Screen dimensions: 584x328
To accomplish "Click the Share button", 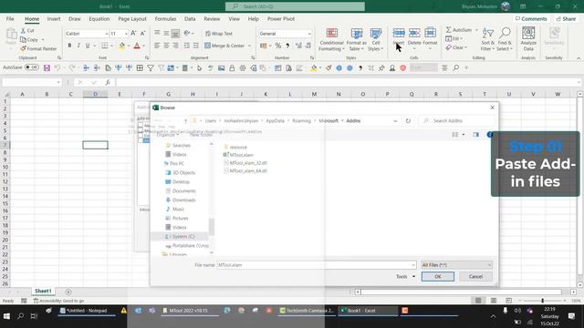I will 566,18.
